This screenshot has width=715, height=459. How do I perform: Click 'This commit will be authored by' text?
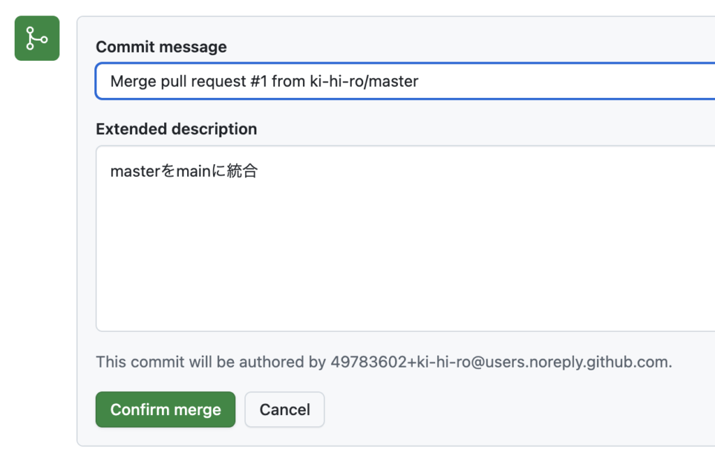(x=211, y=362)
